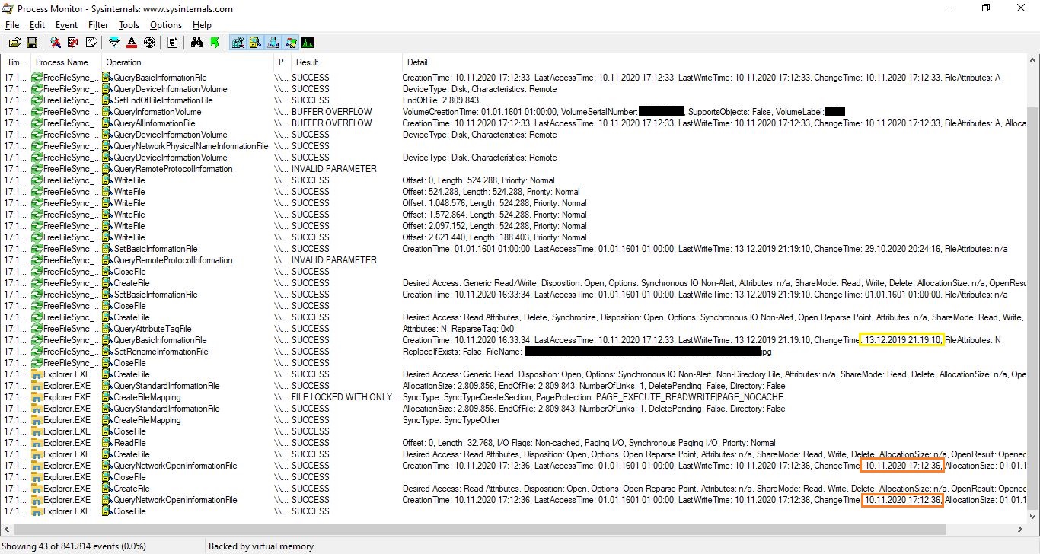Toggle Show Process and Thread Activity
The width and height of the screenshot is (1040, 554).
[290, 43]
